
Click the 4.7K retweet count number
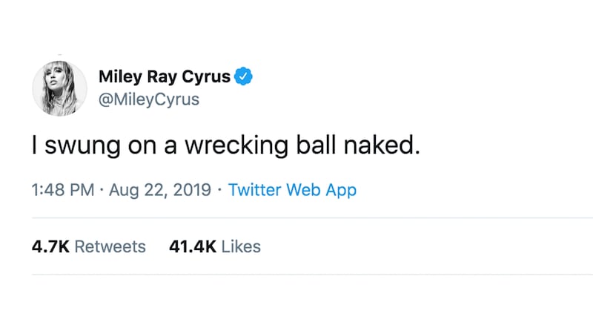click(x=50, y=246)
